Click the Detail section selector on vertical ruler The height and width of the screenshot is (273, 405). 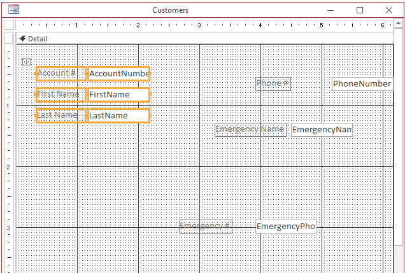9,39
